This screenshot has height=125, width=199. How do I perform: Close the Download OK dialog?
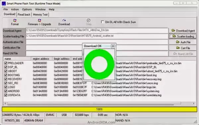coord(113,46)
